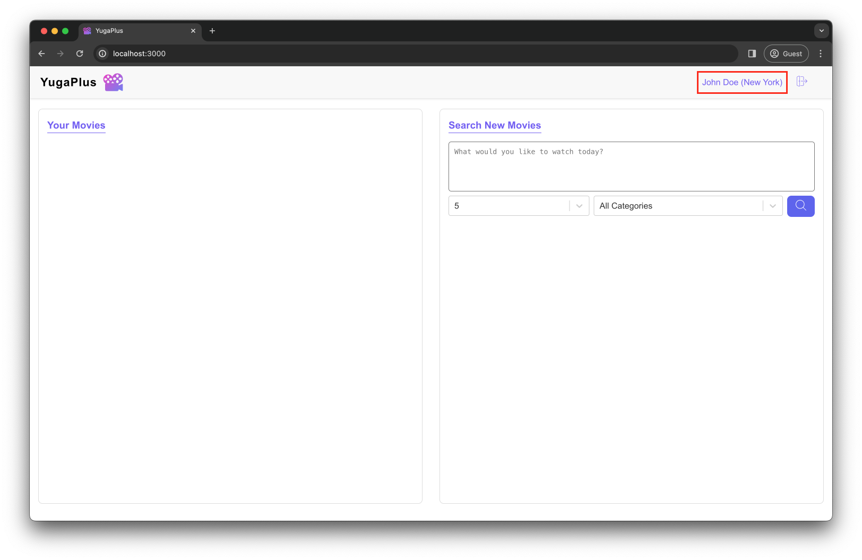This screenshot has width=862, height=560.
Task: Open the browser three-dot menu
Action: 821,54
